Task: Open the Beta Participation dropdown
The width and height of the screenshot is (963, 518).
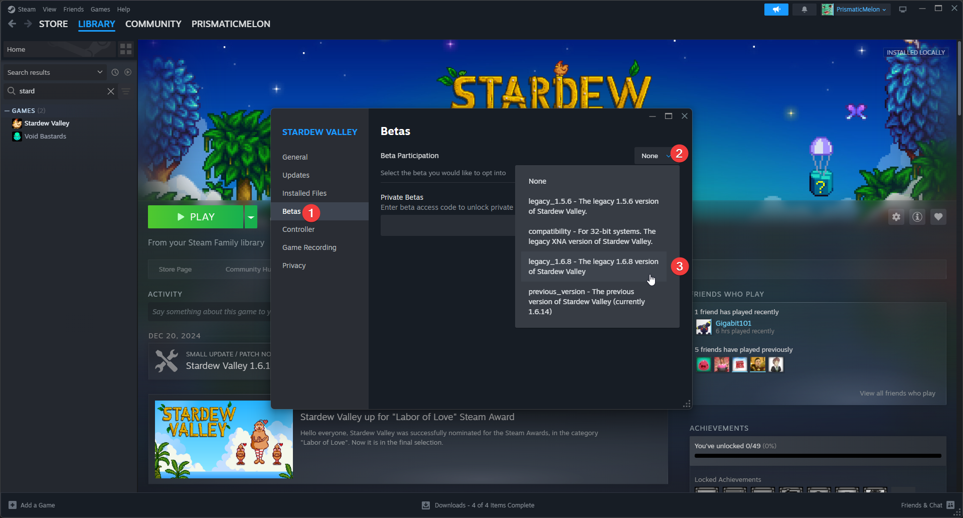Action: 656,156
